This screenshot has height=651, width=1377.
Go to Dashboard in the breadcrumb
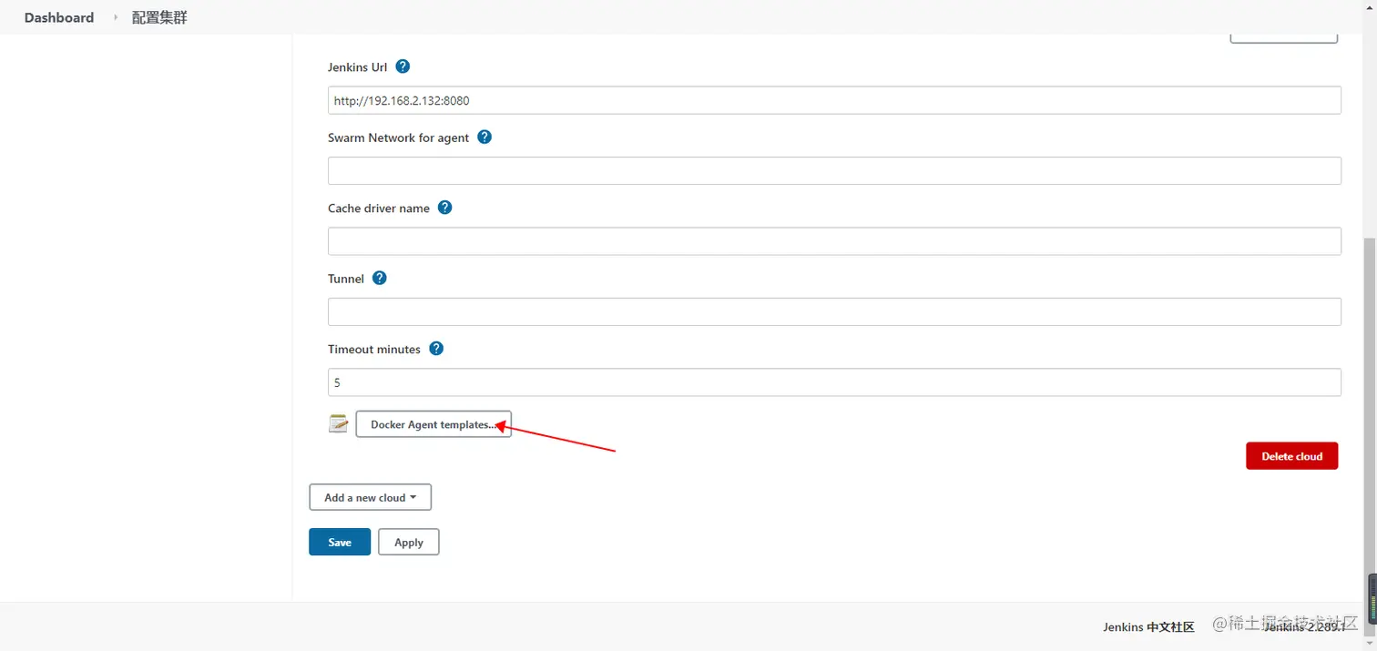(59, 17)
